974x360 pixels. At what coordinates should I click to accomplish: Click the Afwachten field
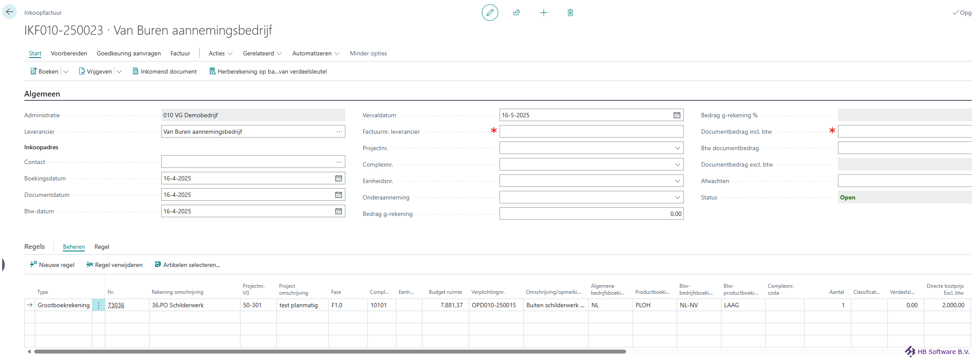point(905,181)
